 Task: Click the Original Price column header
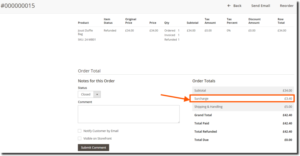(x=131, y=21)
